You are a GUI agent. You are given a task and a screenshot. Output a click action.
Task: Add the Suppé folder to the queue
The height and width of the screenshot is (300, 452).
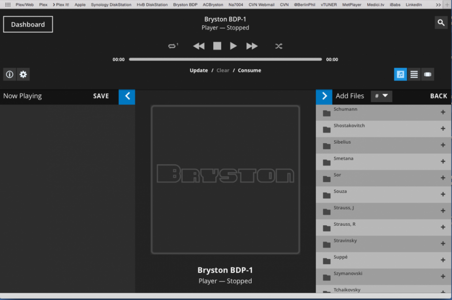click(443, 260)
